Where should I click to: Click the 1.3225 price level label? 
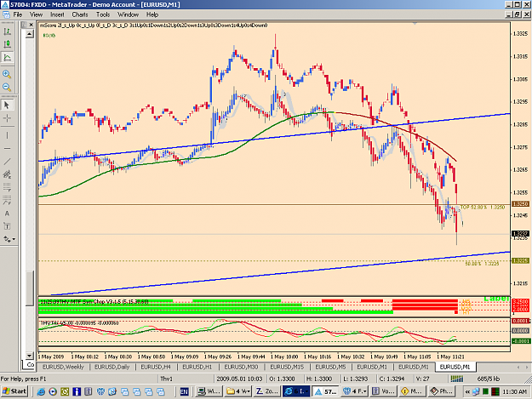coord(520,260)
